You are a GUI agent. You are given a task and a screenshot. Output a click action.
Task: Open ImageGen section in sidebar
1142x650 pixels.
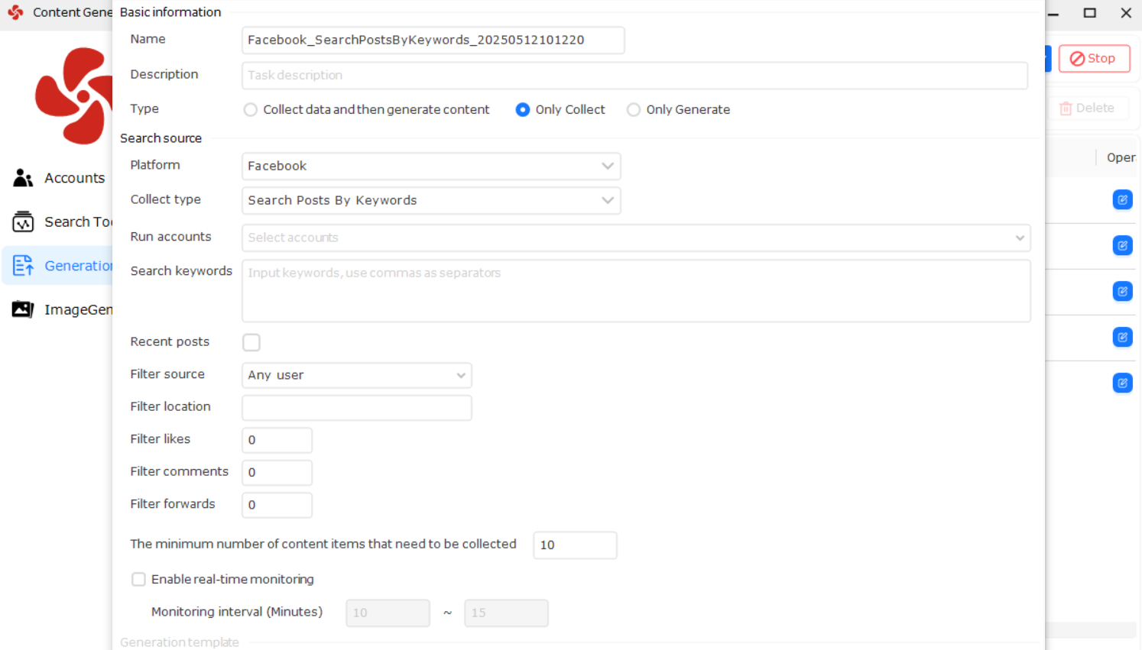[58, 309]
